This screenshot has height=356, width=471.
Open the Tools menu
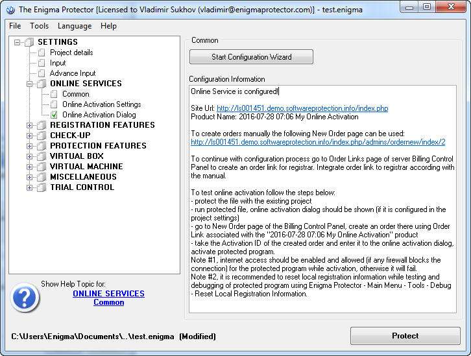(39, 26)
